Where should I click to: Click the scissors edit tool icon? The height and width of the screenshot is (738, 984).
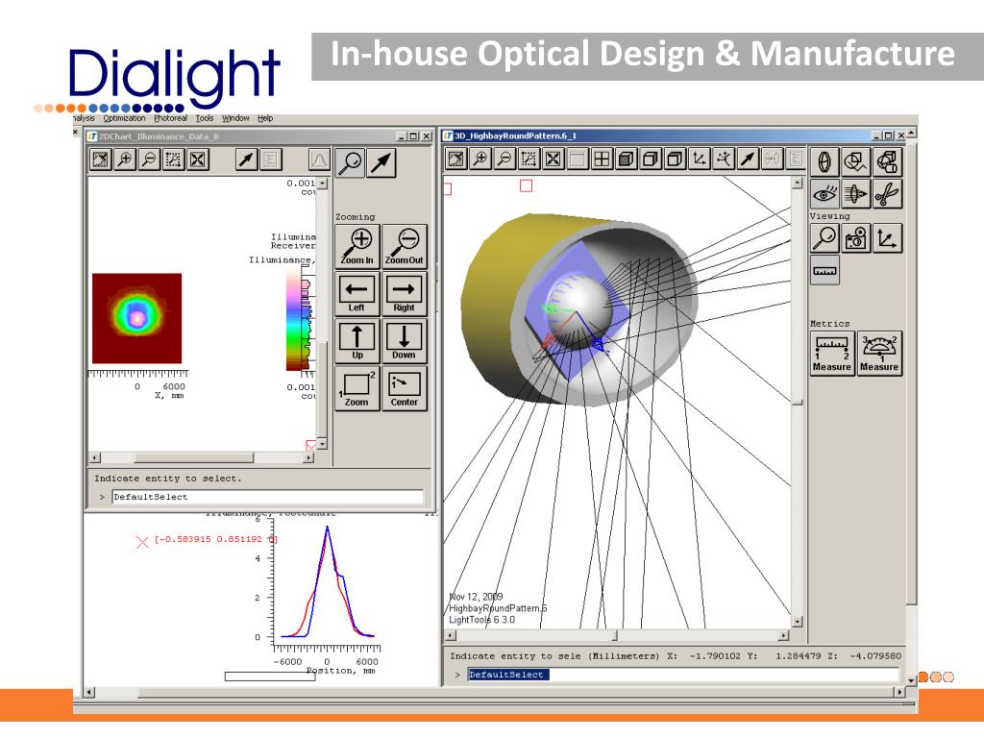pos(887,194)
